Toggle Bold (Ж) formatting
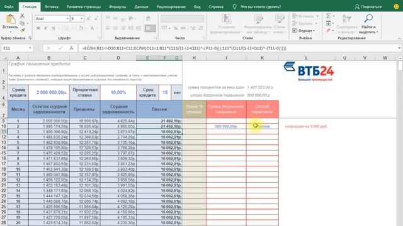403x226 pixels. point(38,28)
